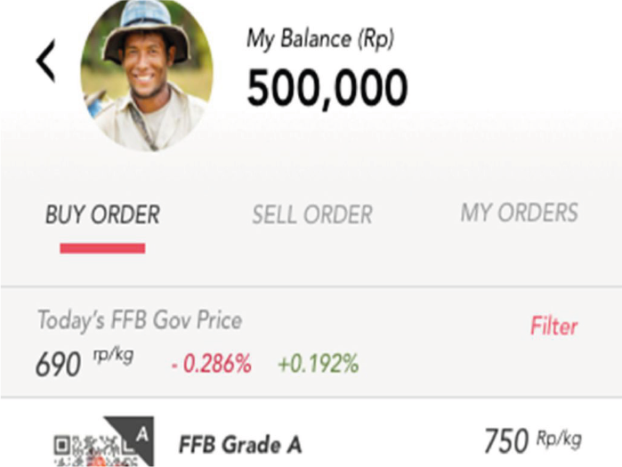Switch to the BUY ORDER tab
622x467 pixels.
click(102, 214)
